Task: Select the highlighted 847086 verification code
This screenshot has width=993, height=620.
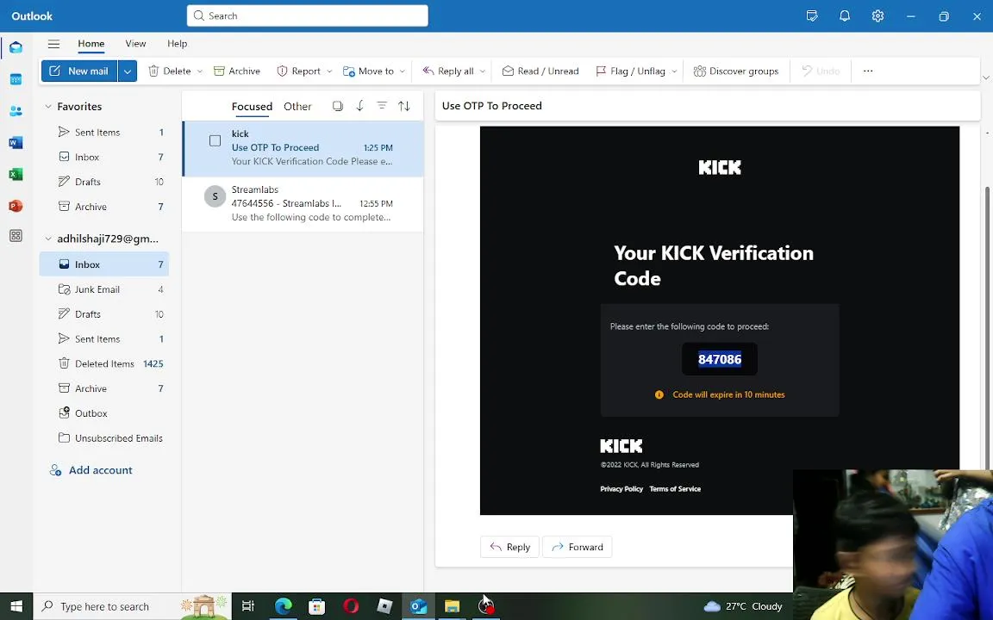Action: click(720, 359)
